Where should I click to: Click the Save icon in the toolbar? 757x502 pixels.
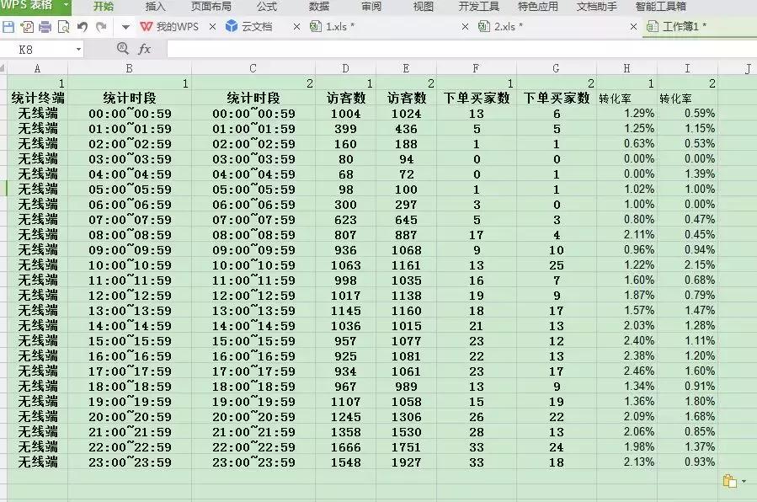click(8, 27)
